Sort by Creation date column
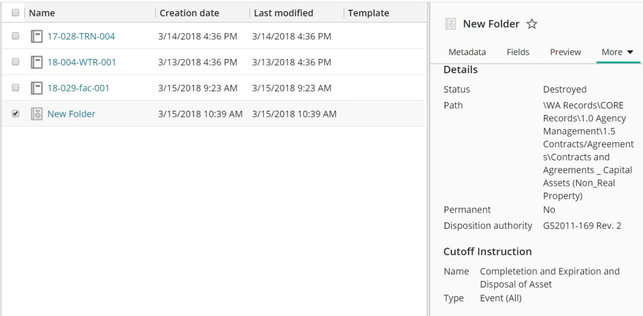643x316 pixels. (189, 13)
